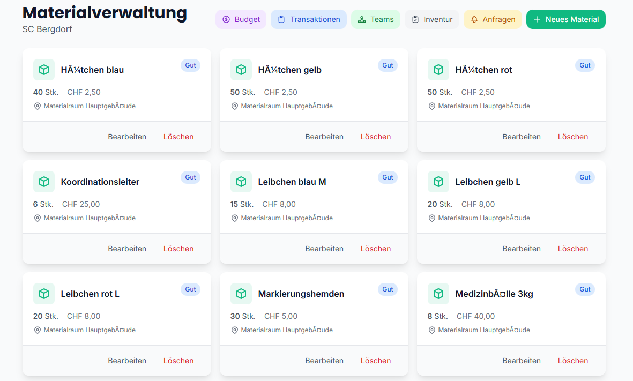
Task: Click the package icon on Hütchen blau card
Action: (x=44, y=70)
